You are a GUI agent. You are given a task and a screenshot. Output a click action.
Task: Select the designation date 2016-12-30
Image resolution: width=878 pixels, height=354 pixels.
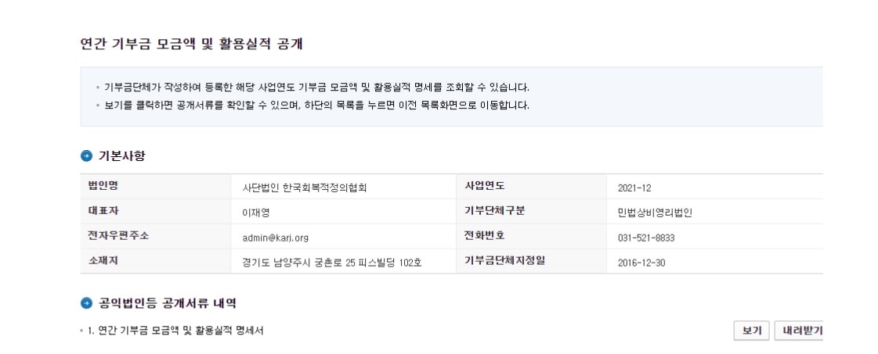[641, 263]
